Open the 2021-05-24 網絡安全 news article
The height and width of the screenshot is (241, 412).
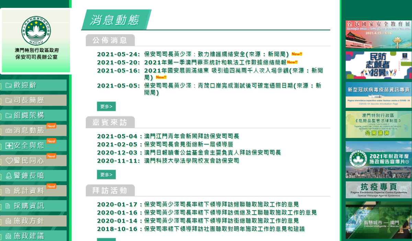[x=216, y=54]
